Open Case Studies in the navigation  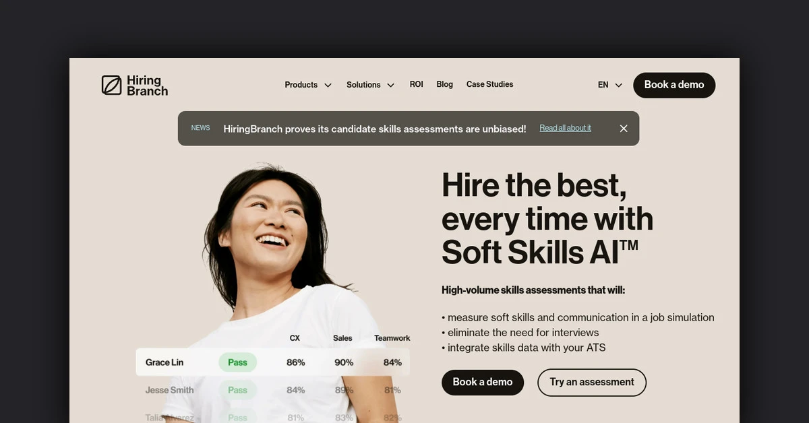(490, 84)
